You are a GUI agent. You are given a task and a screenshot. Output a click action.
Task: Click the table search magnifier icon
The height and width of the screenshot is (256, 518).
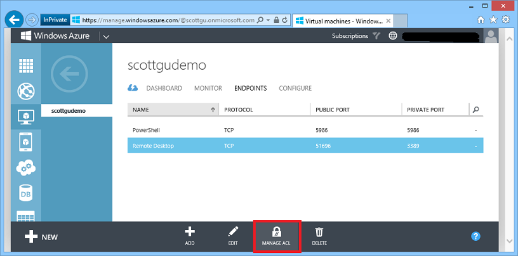pos(475,110)
